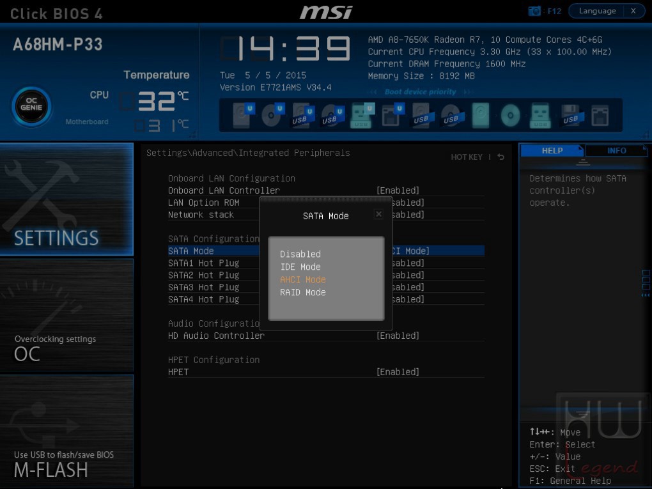Switch to the HELP tab

[x=552, y=150]
